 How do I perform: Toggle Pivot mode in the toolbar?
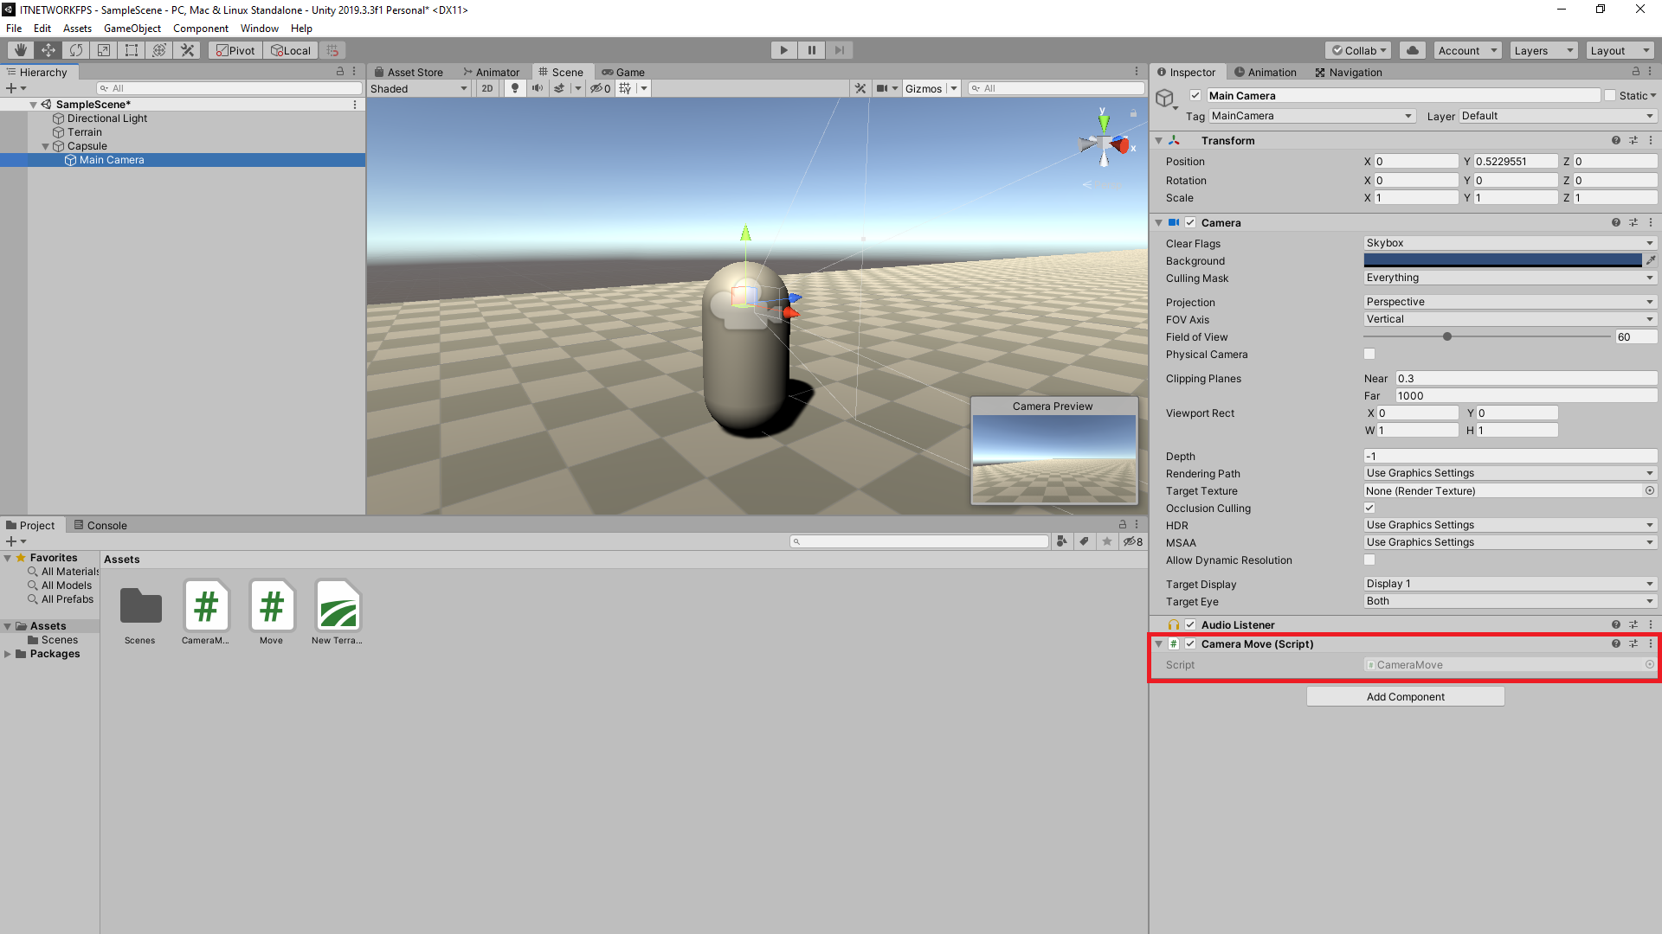pyautogui.click(x=235, y=49)
